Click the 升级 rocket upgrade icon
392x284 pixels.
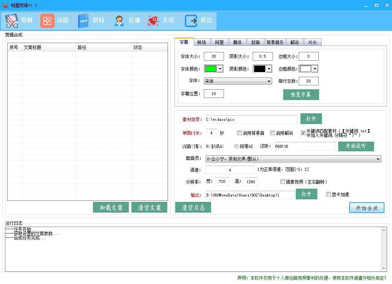pyautogui.click(x=153, y=21)
